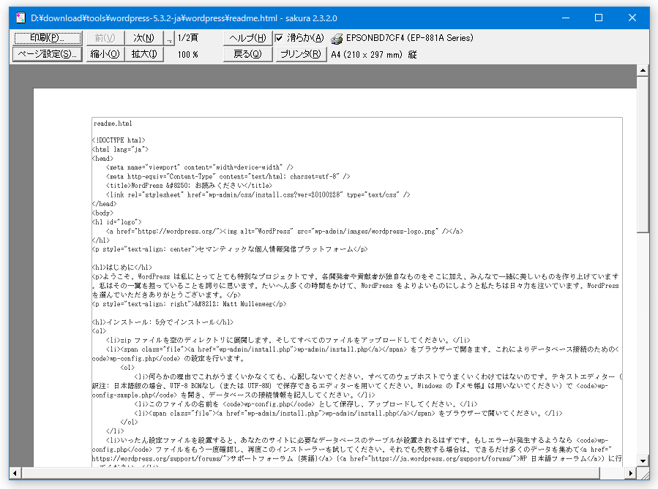Image resolution: width=658 pixels, height=489 pixels.
Task: Click the EPSONBD7CF4 (EP-881A Series) printer name
Action: [410, 38]
